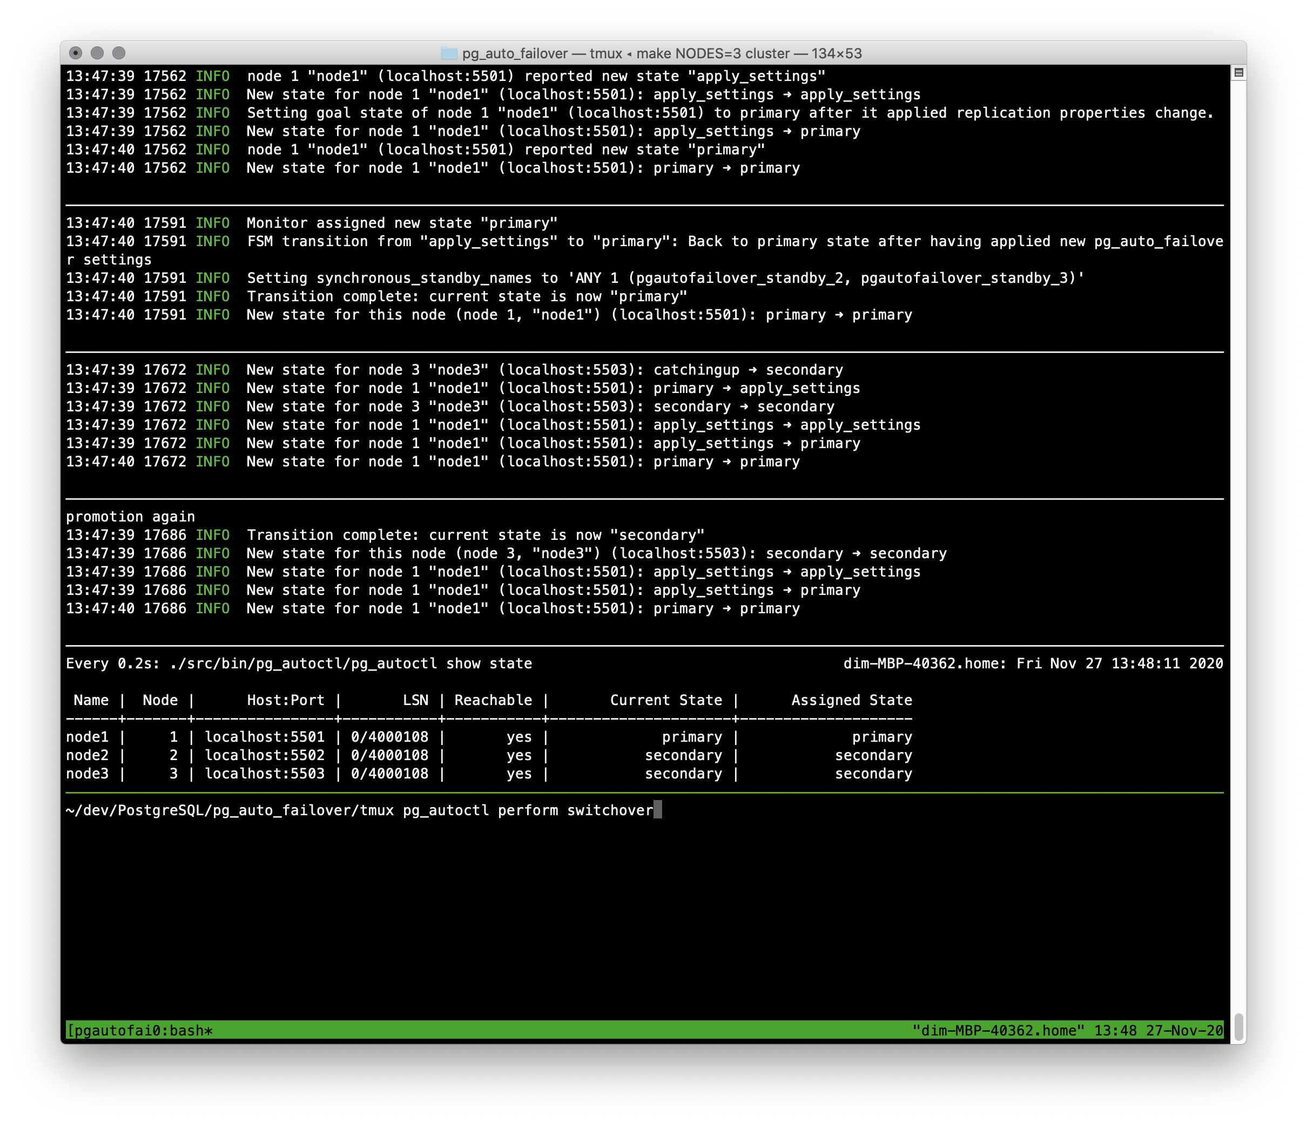Click the 'Reachable' column header
The image size is (1307, 1124).
(x=493, y=700)
